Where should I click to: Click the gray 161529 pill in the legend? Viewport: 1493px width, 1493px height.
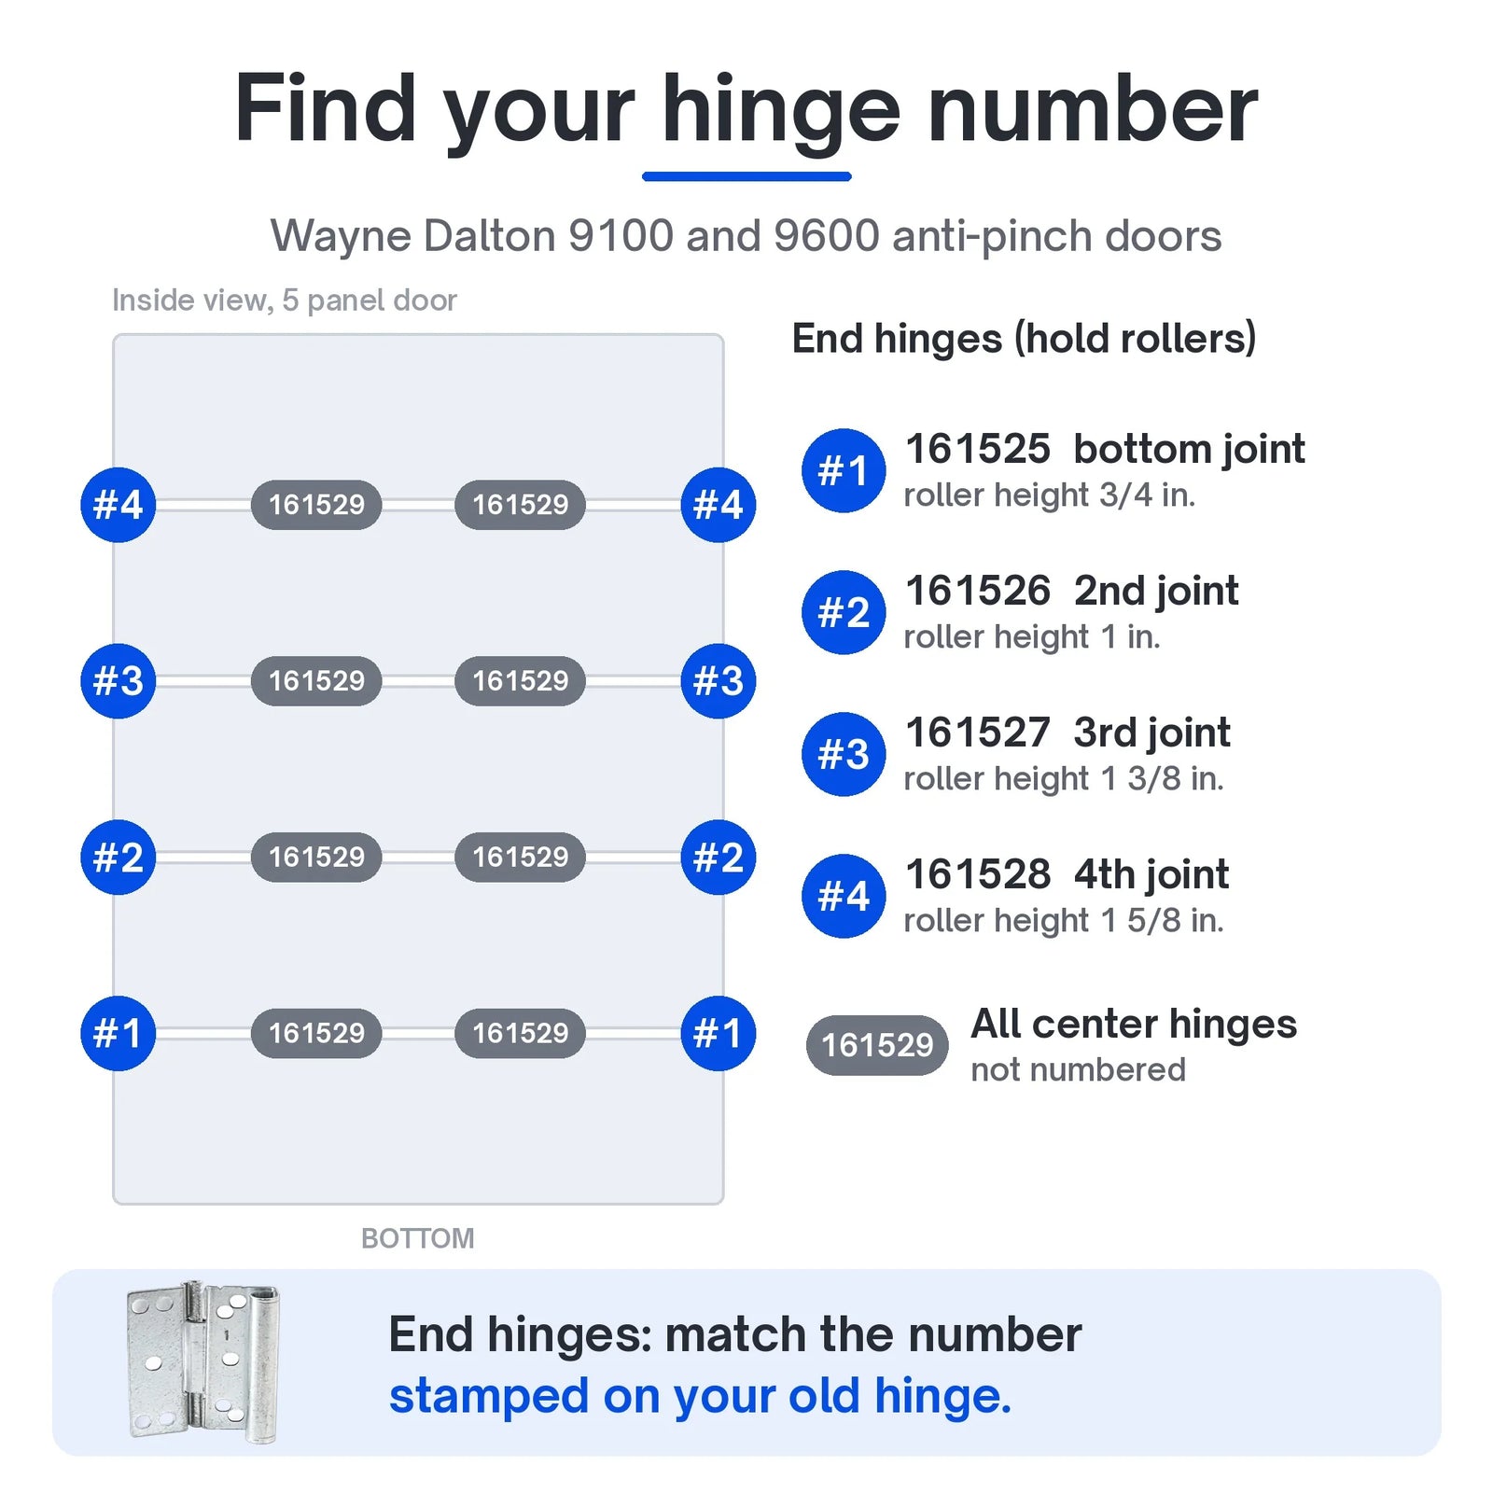pos(877,1045)
